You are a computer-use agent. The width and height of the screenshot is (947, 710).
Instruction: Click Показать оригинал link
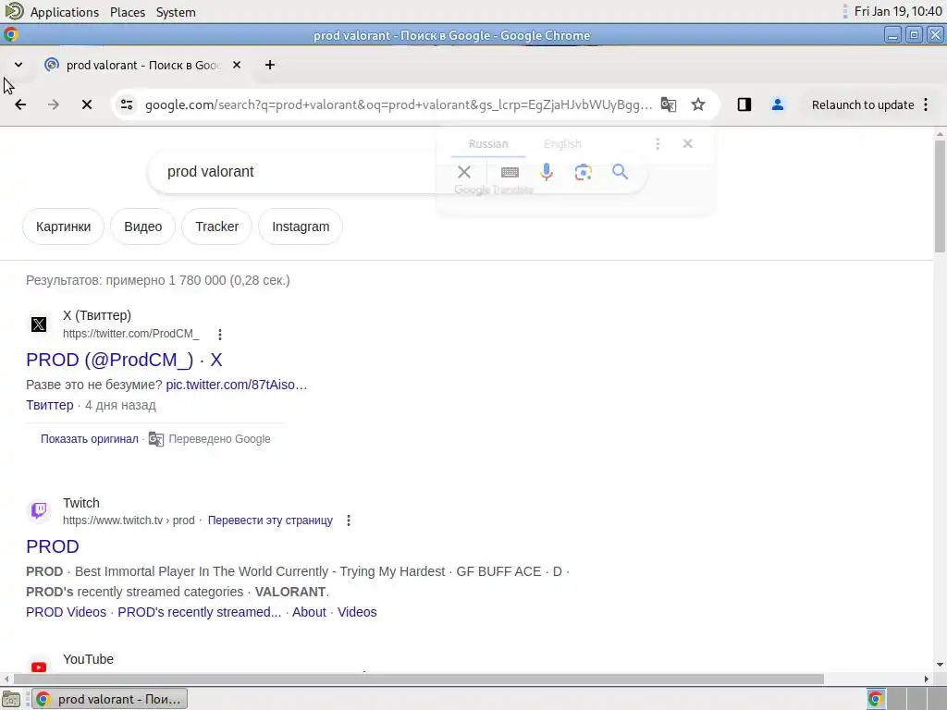click(x=90, y=439)
